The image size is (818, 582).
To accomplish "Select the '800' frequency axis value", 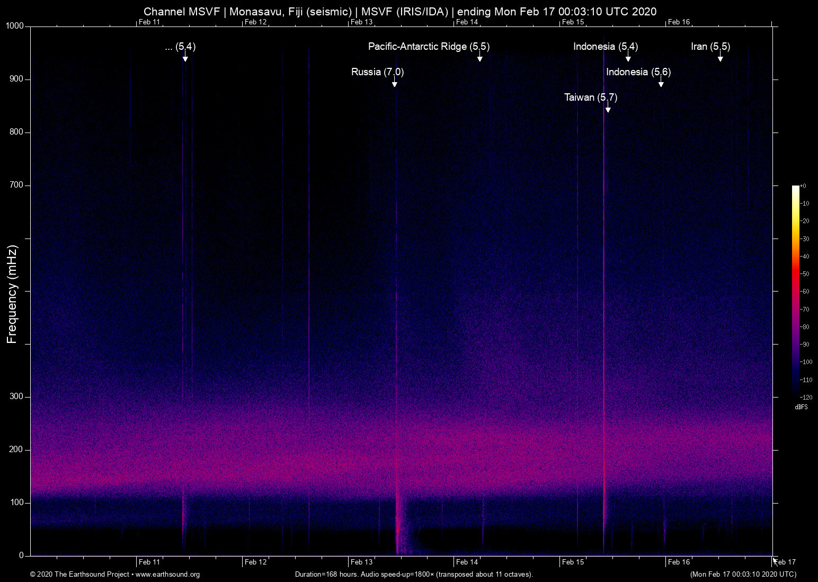I will [17, 133].
